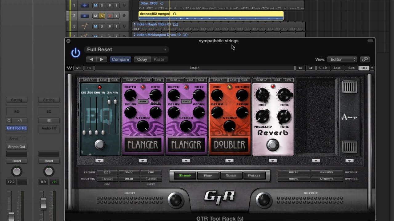Mute track 3
394x221 pixels.
click(95, 26)
